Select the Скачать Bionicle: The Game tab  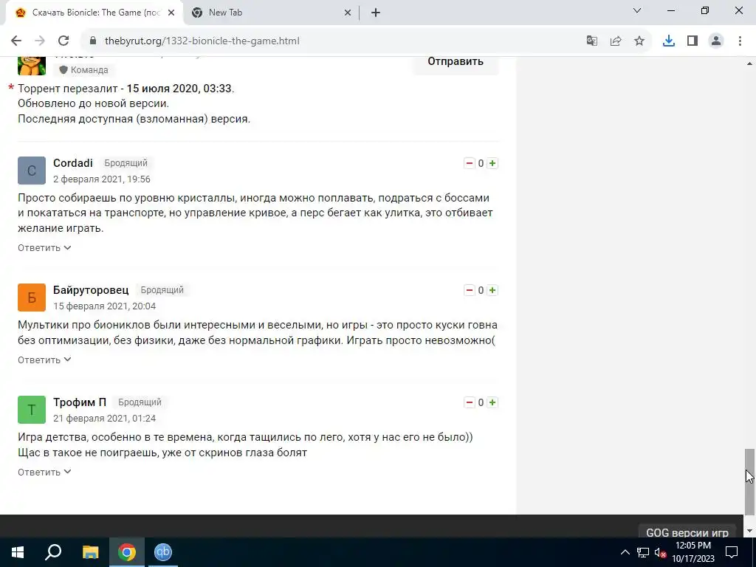click(x=94, y=13)
